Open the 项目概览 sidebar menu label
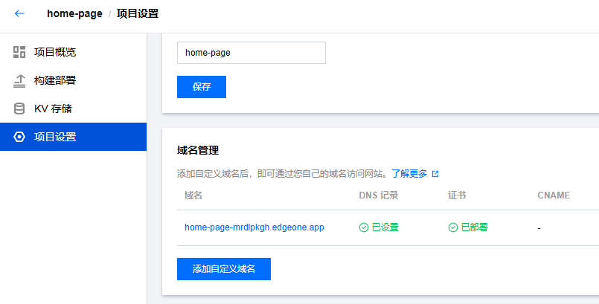The width and height of the screenshot is (599, 304). coord(55,52)
